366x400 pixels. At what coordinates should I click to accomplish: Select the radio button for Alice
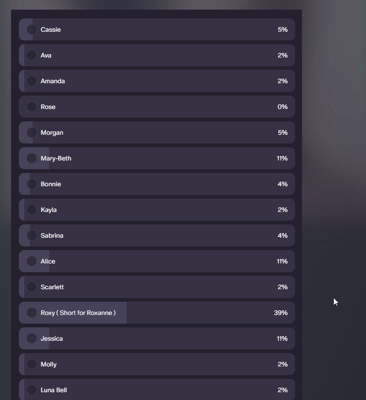[x=32, y=261]
